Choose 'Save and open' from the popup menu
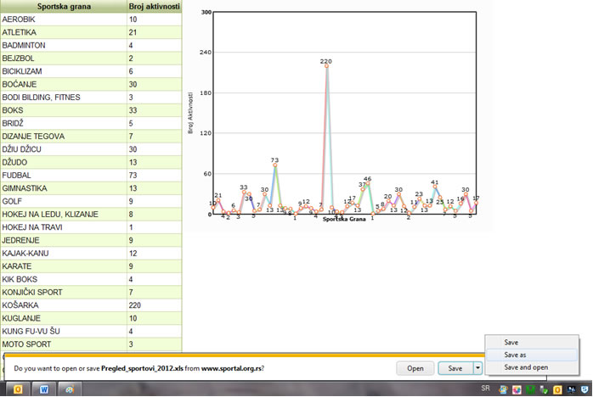 point(525,367)
